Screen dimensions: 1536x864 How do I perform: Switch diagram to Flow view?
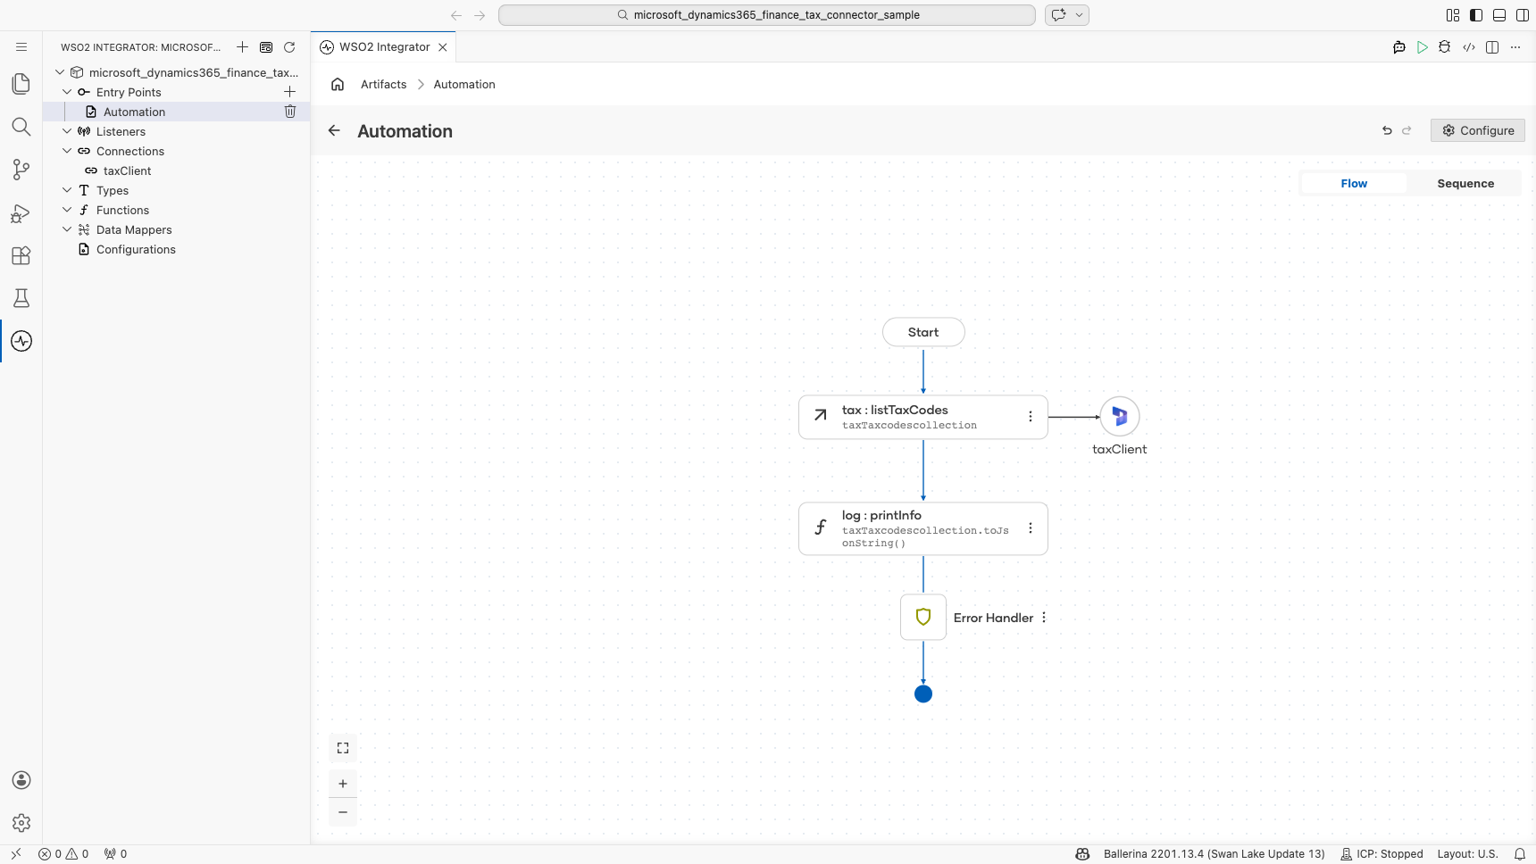(1354, 184)
